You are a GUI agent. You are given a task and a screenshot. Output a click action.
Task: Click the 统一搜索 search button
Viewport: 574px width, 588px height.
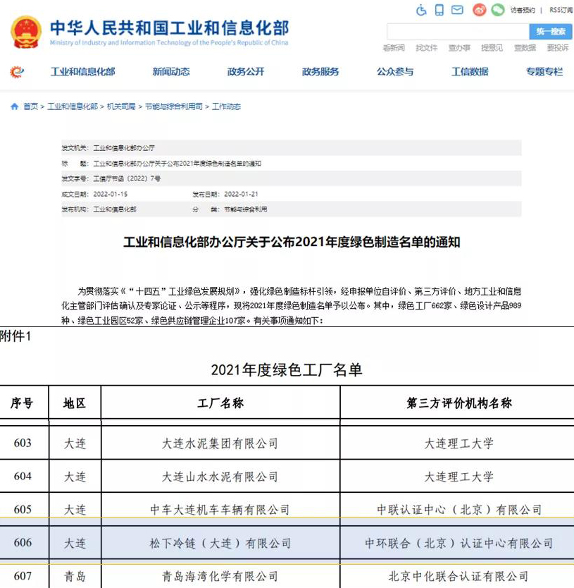[x=550, y=32]
